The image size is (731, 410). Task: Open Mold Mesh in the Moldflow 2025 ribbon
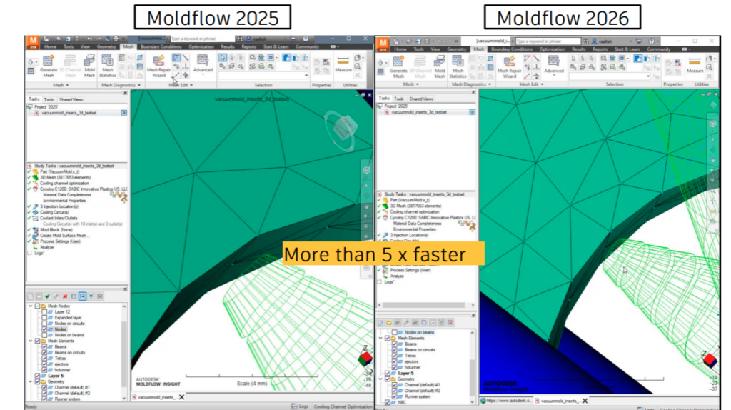click(x=89, y=66)
